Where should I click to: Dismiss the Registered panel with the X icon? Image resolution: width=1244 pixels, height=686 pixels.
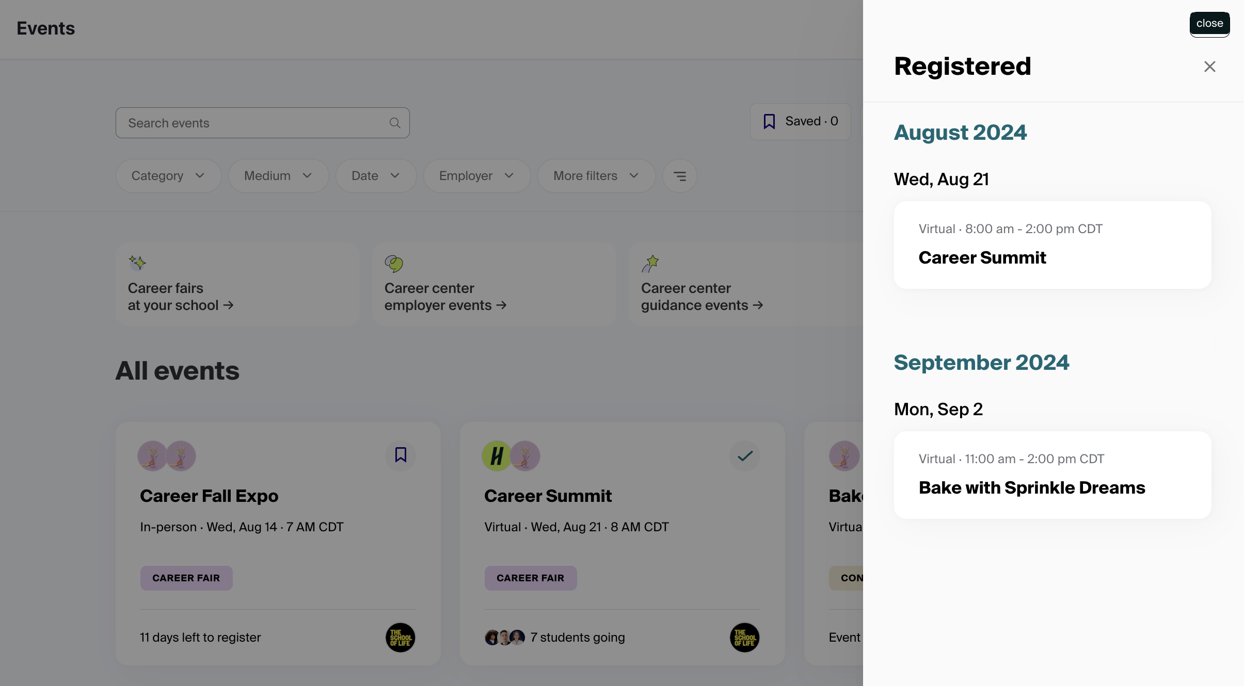pos(1209,66)
